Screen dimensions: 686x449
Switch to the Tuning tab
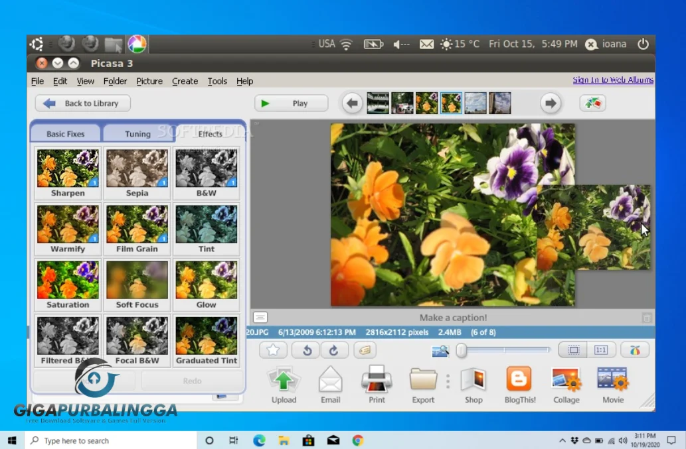(137, 133)
